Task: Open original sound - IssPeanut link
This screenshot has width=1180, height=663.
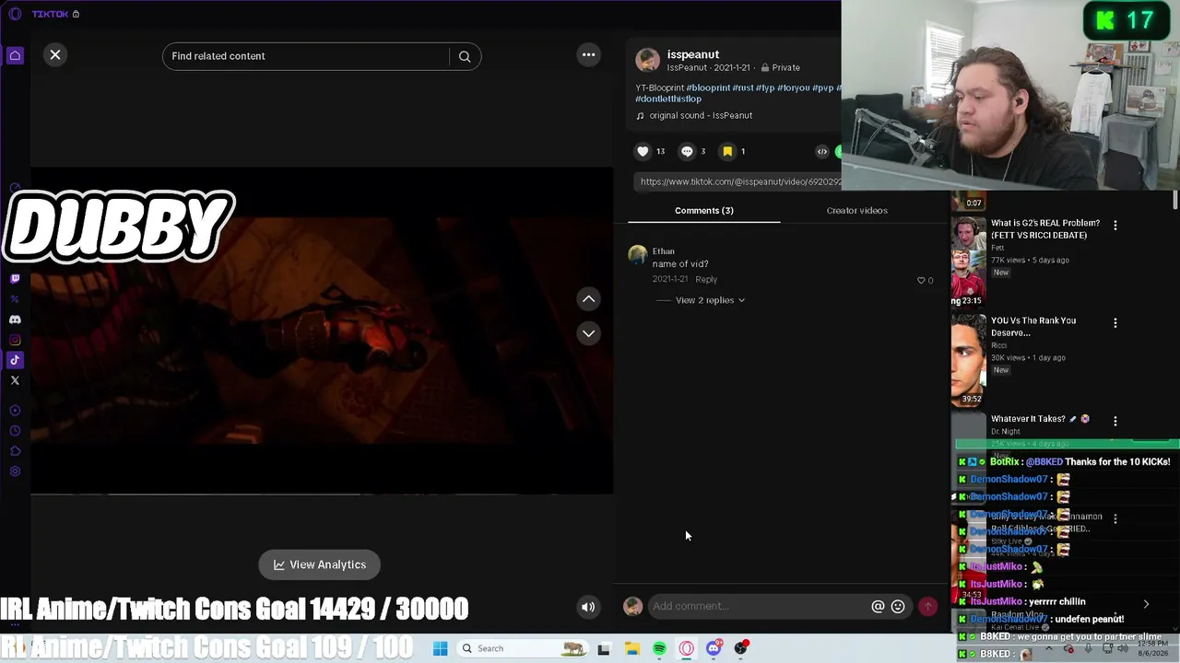Action: [701, 115]
